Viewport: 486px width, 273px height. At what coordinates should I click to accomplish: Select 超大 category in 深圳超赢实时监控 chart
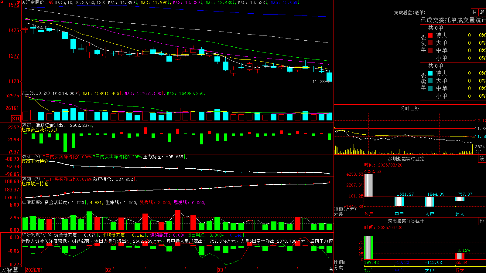tap(460, 214)
